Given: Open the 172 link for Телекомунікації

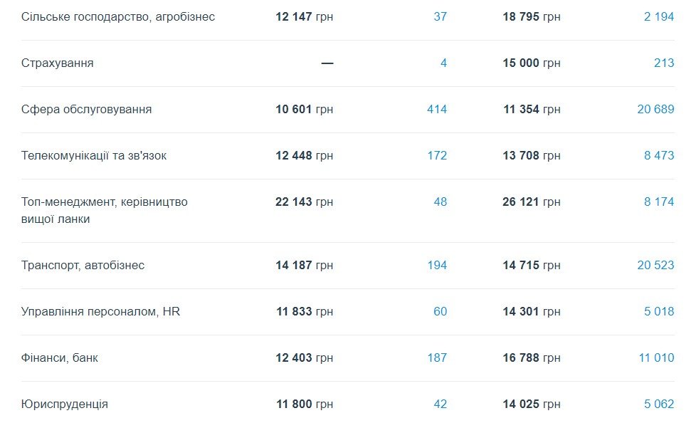Looking at the screenshot, I should [437, 155].
